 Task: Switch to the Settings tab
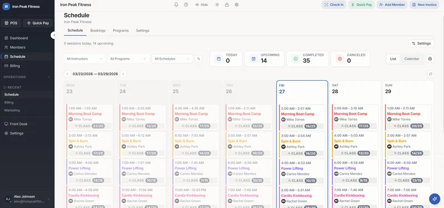pyautogui.click(x=143, y=30)
